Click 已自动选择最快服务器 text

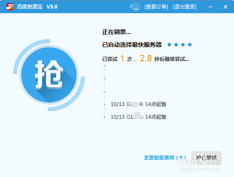coord(132,45)
